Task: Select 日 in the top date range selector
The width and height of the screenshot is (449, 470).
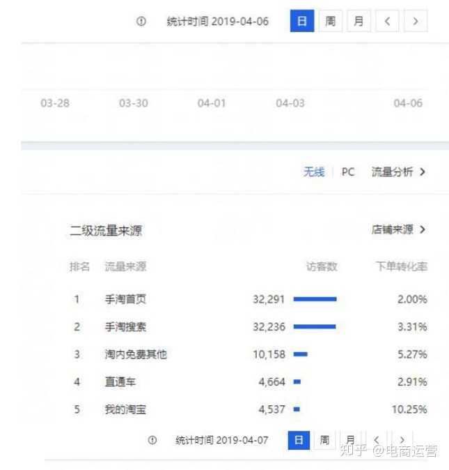Action: tap(302, 21)
